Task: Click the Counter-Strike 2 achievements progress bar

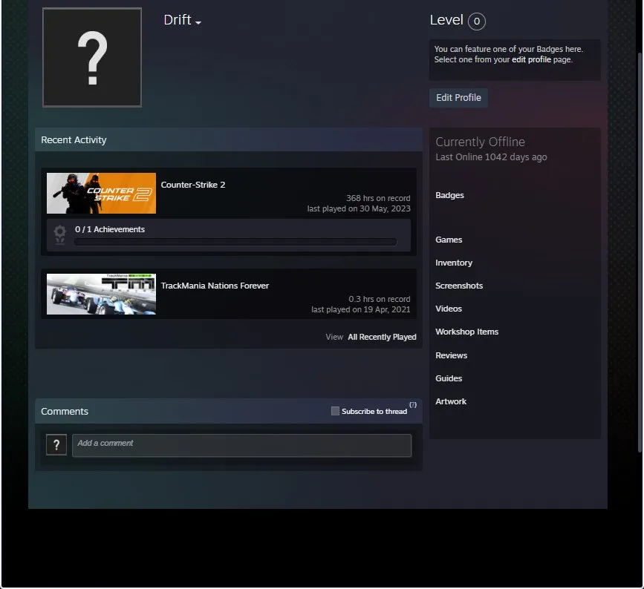Action: pyautogui.click(x=235, y=242)
